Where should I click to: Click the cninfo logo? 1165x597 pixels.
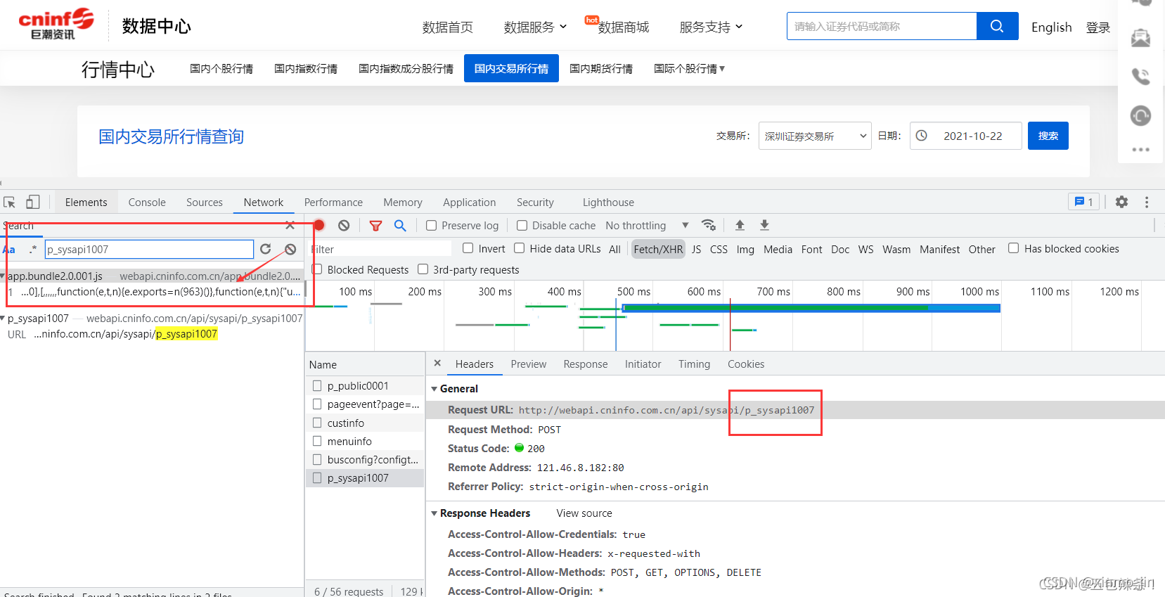point(56,24)
